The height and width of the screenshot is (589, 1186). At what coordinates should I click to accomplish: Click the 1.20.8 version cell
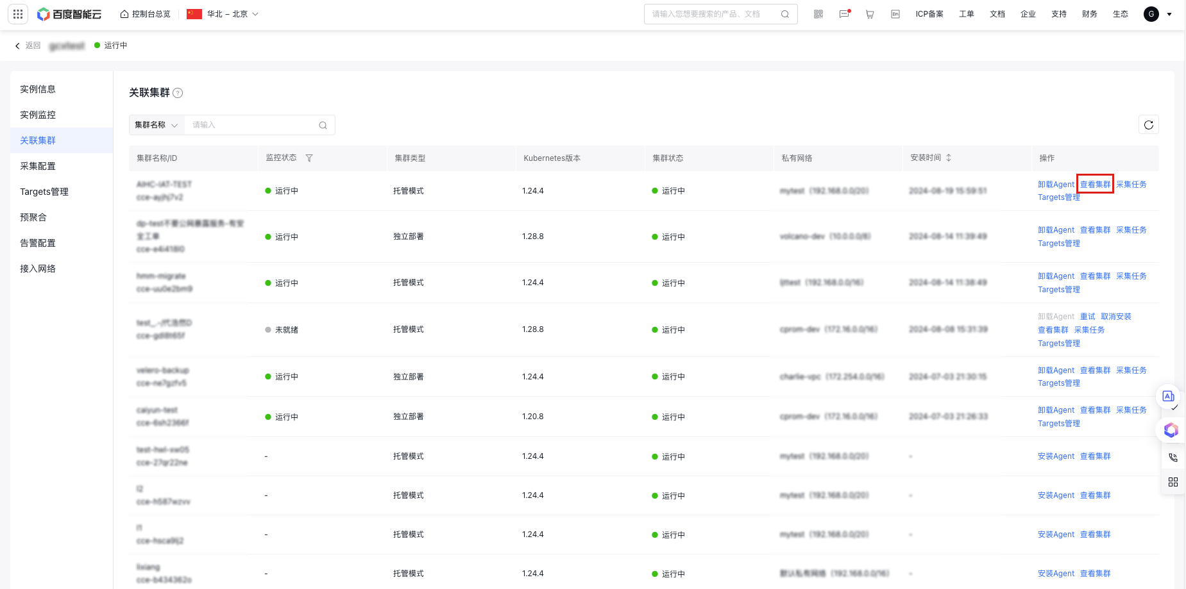532,417
